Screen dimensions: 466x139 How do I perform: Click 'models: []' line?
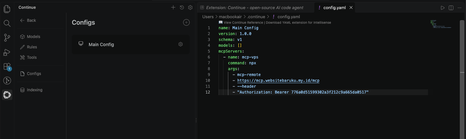[x=230, y=45]
